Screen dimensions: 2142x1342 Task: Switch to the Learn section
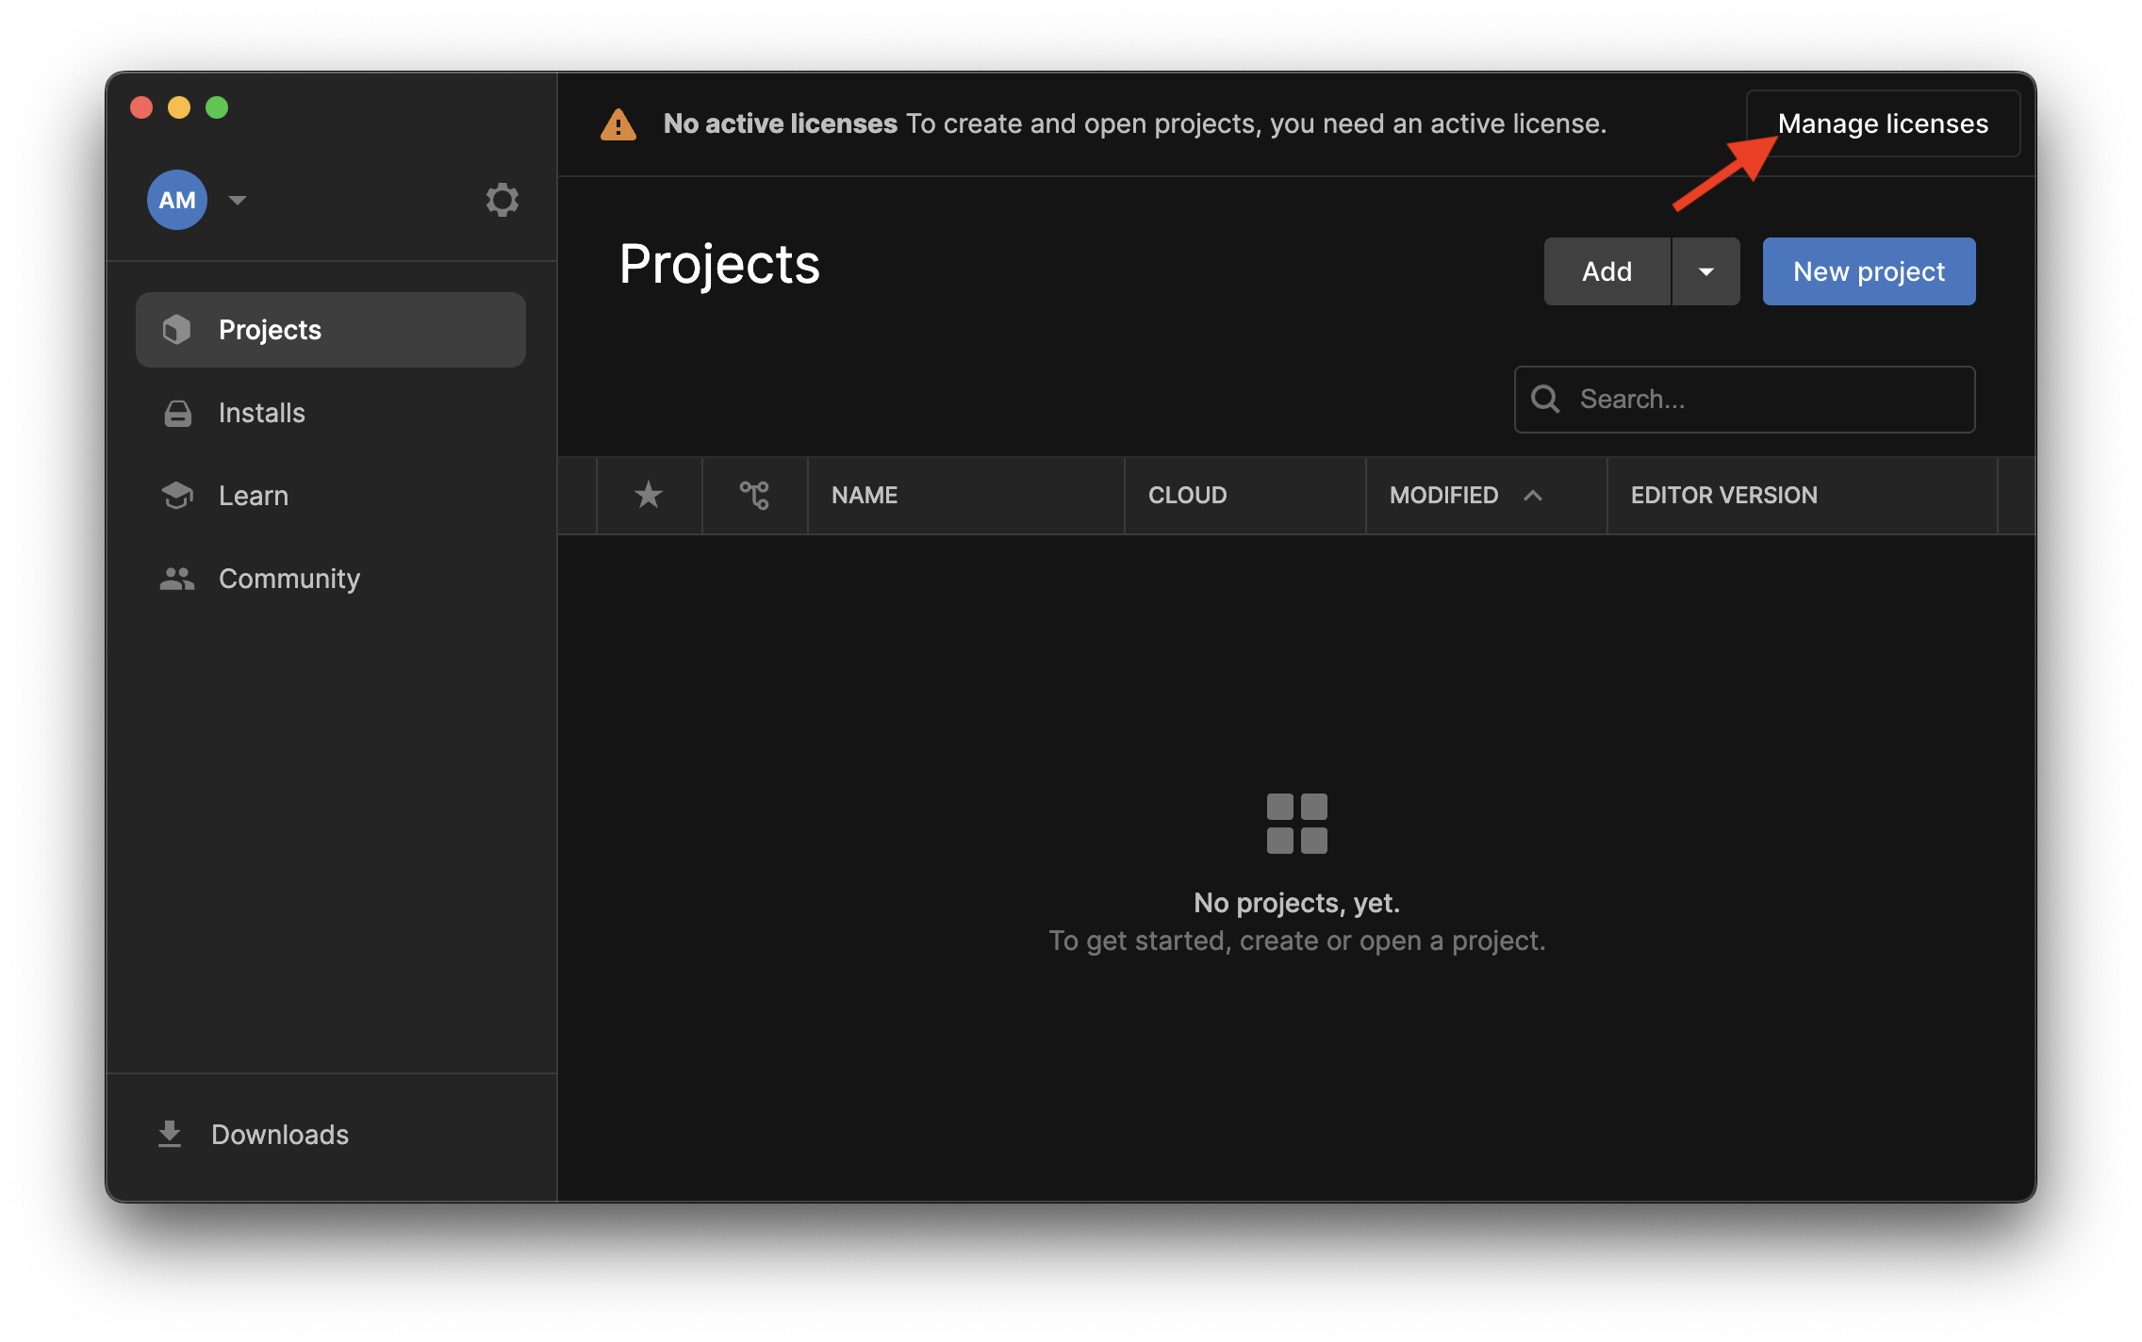tap(253, 495)
